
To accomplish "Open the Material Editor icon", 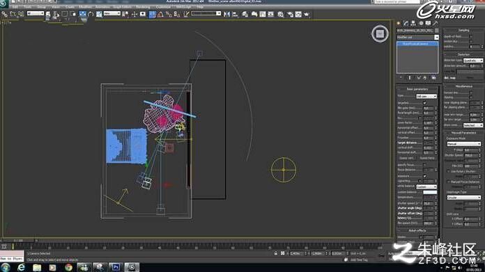I will (281, 14).
